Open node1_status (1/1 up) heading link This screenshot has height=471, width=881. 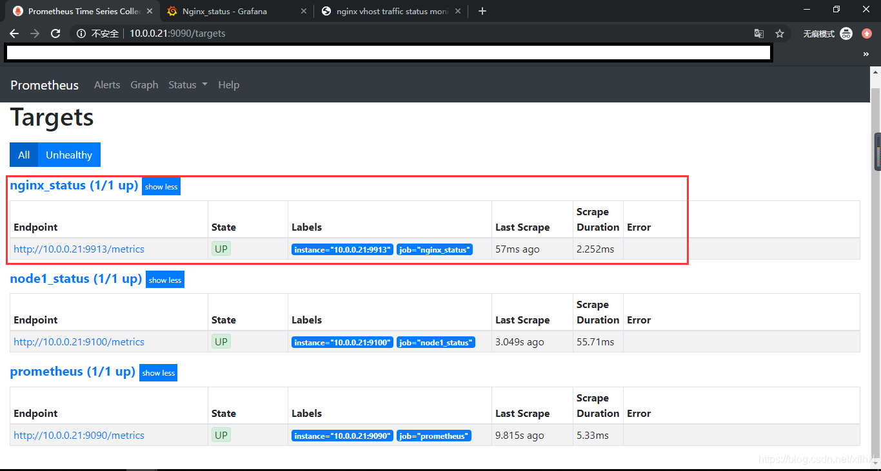(x=76, y=278)
